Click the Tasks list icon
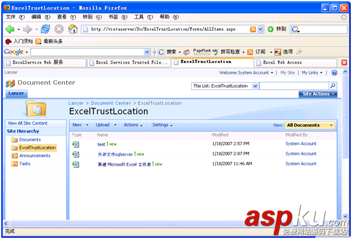352x239 pixels. [15, 164]
